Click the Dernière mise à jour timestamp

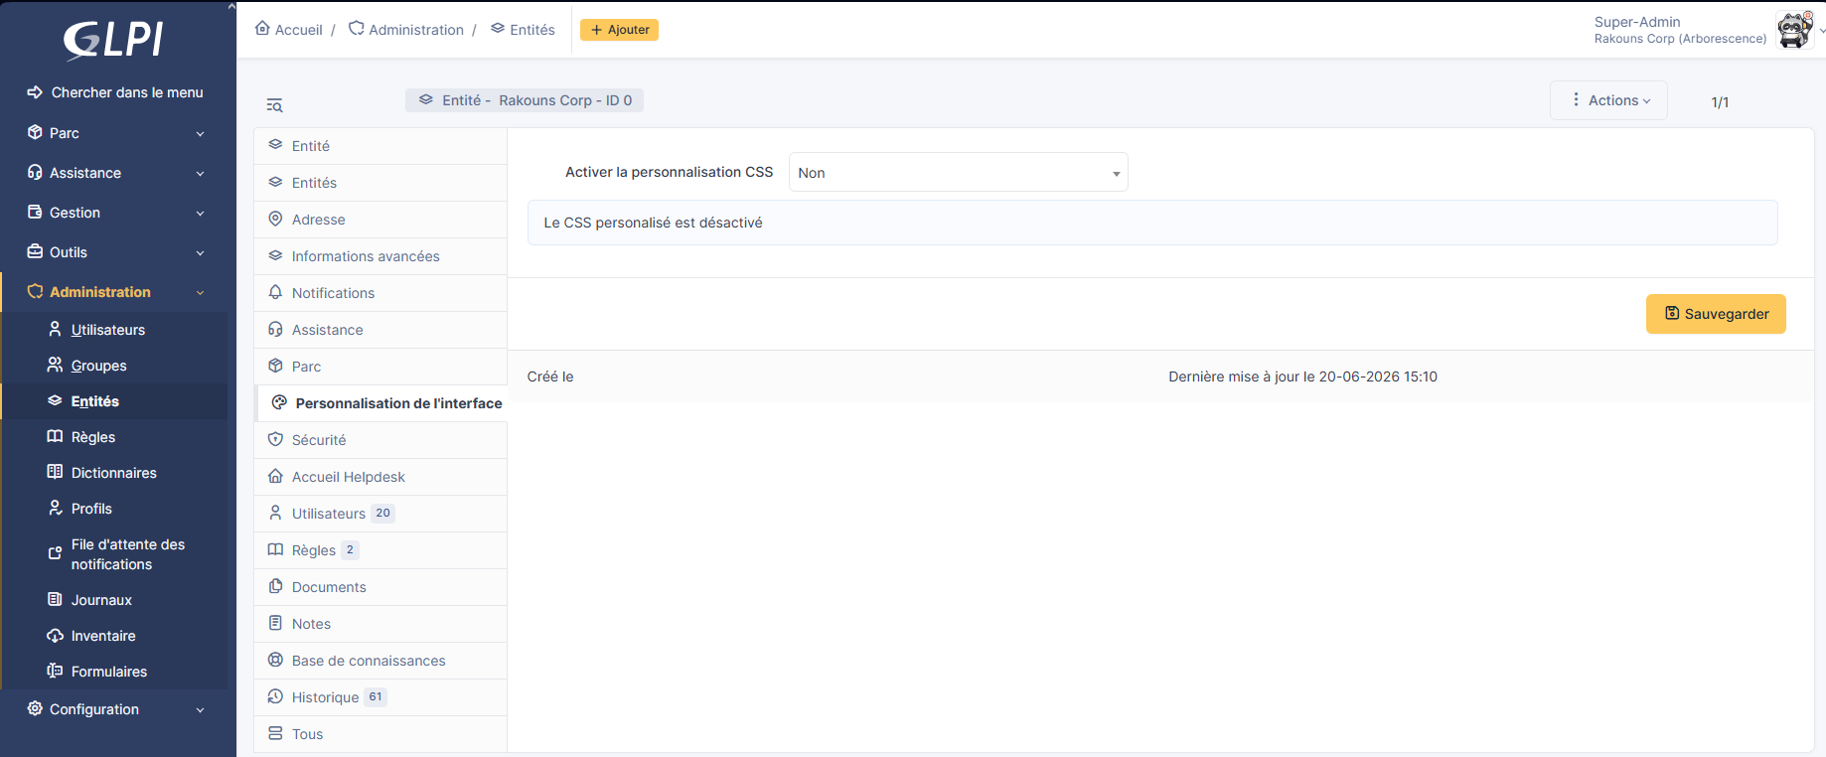pos(1302,377)
